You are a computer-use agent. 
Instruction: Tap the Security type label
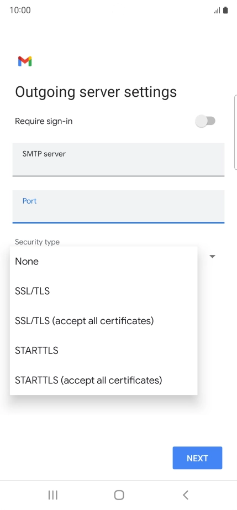(x=38, y=242)
